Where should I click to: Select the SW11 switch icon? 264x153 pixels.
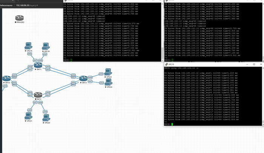click(x=37, y=65)
